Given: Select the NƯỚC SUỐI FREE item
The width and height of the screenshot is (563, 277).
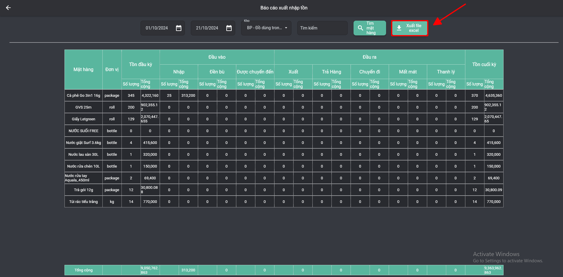Looking at the screenshot, I should click(83, 131).
